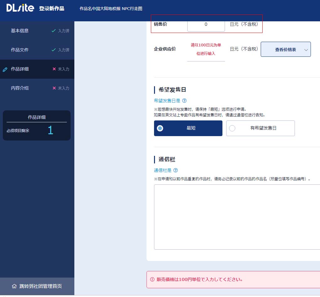Select the 最短 radio option
320x297 pixels.
pos(188,128)
